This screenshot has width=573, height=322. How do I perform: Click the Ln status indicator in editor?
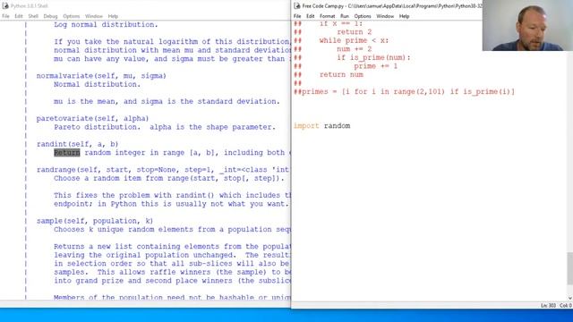(x=548, y=306)
